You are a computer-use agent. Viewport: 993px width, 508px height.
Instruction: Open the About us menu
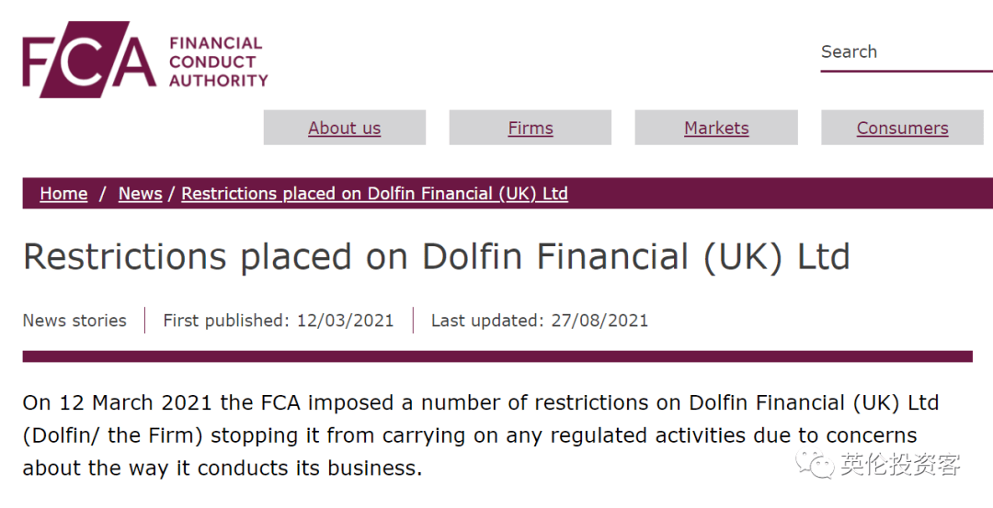pyautogui.click(x=345, y=128)
